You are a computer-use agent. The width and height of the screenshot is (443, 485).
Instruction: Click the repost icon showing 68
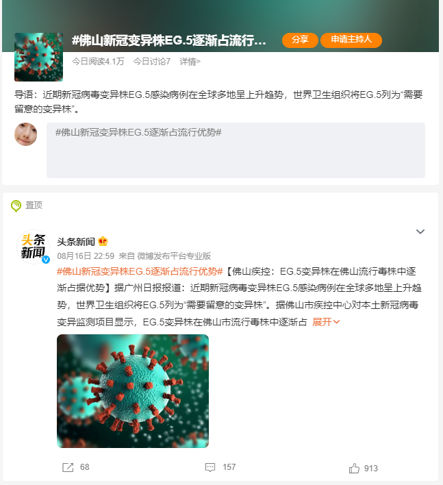(x=68, y=467)
